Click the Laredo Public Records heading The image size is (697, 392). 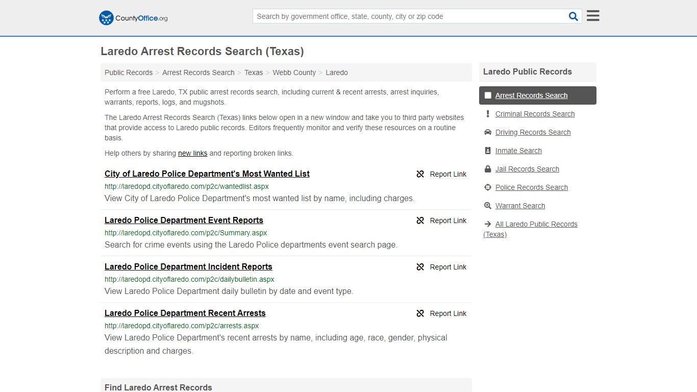528,72
